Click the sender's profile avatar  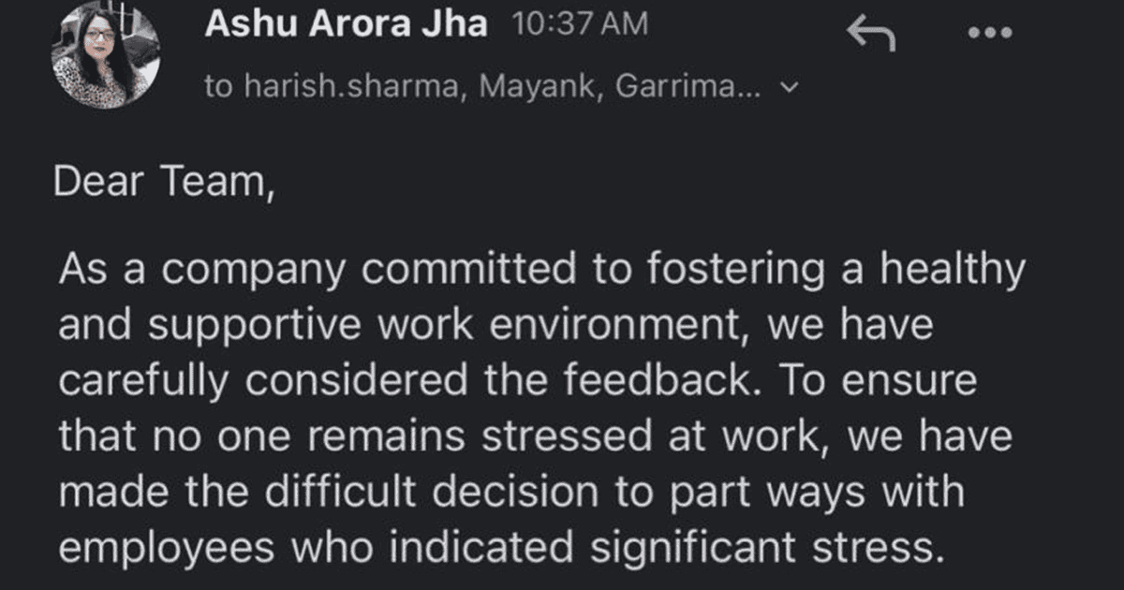point(106,55)
